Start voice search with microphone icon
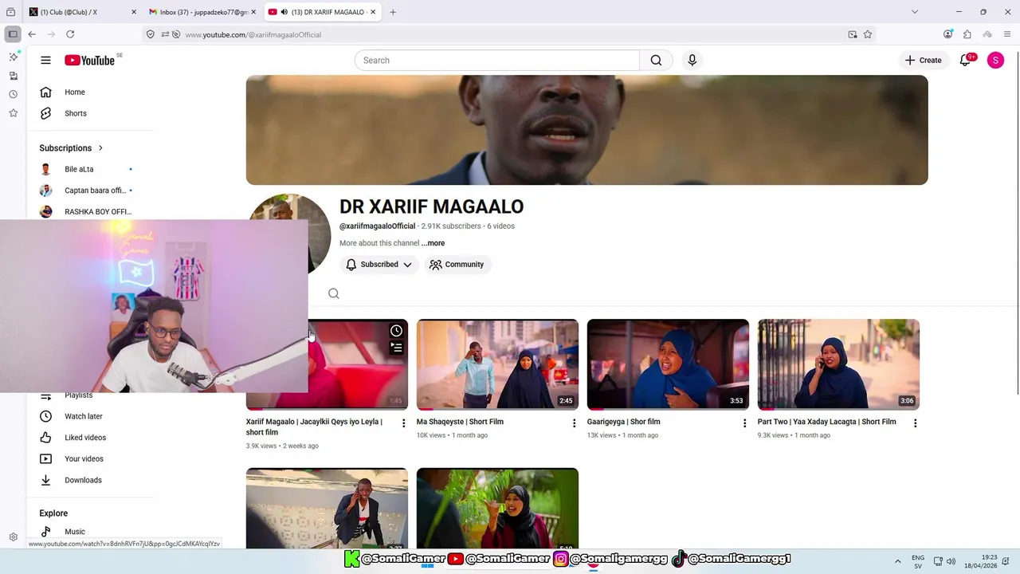 click(692, 61)
